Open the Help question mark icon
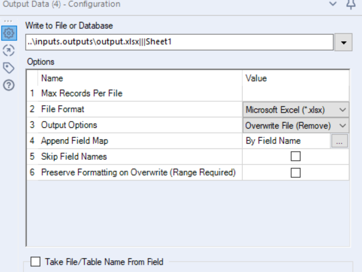Image resolution: width=362 pixels, height=272 pixels. pyautogui.click(x=8, y=84)
